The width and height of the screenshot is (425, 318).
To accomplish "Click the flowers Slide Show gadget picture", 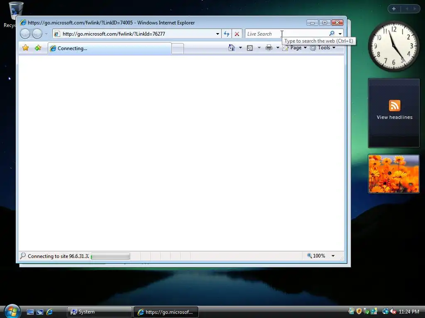I will [x=393, y=174].
